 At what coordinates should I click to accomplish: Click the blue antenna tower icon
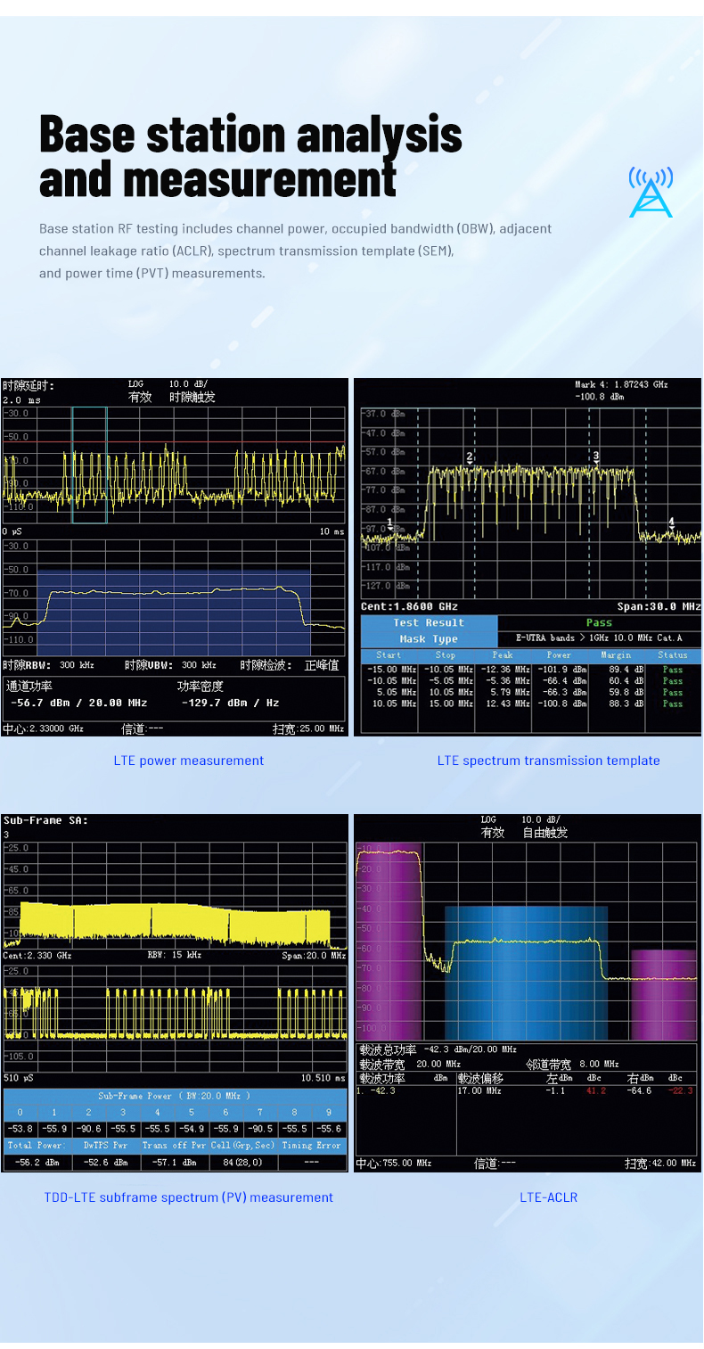point(651,193)
